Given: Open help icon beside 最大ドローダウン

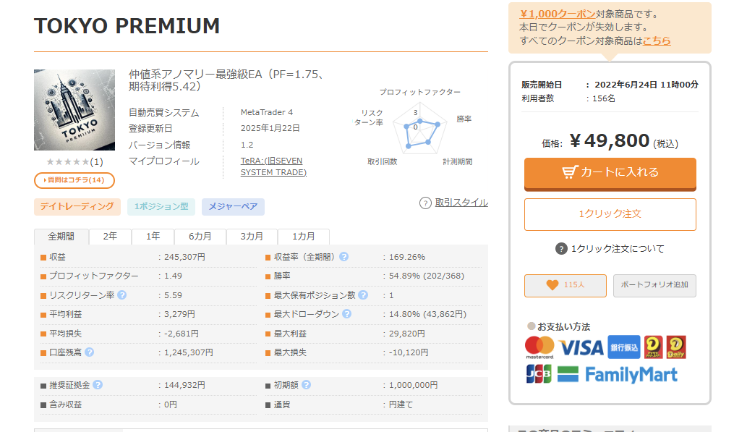Looking at the screenshot, I should 346,314.
